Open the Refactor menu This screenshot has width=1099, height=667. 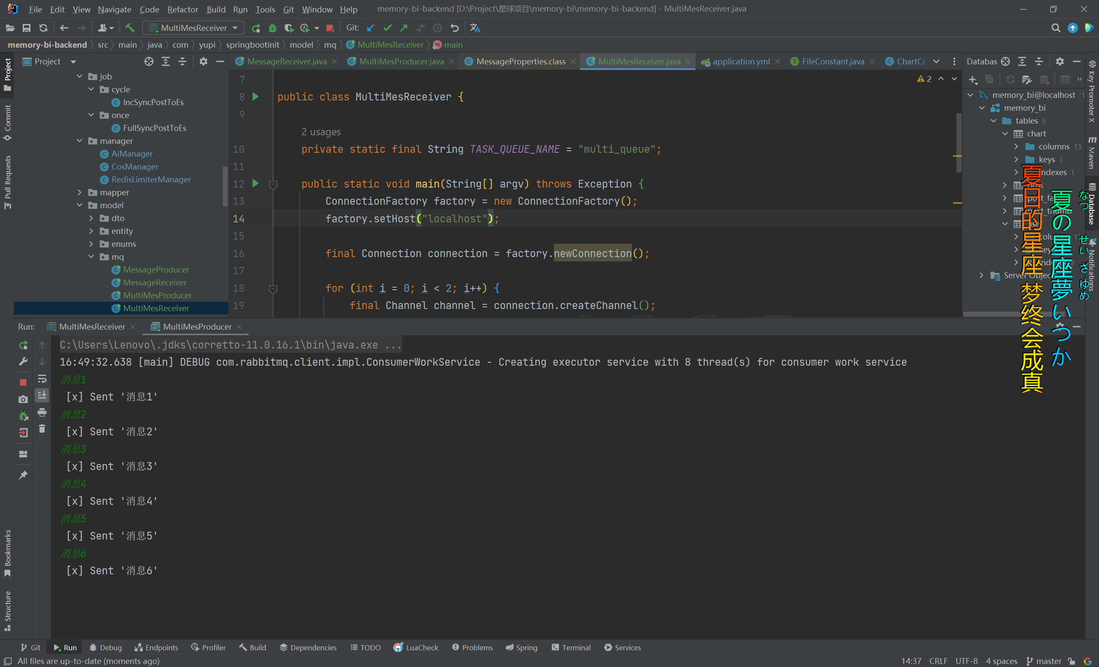[182, 9]
